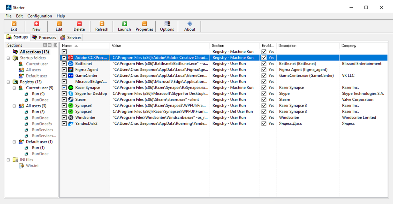The image size is (393, 204).
Task: Sort by the Description column header
Action: (308, 46)
